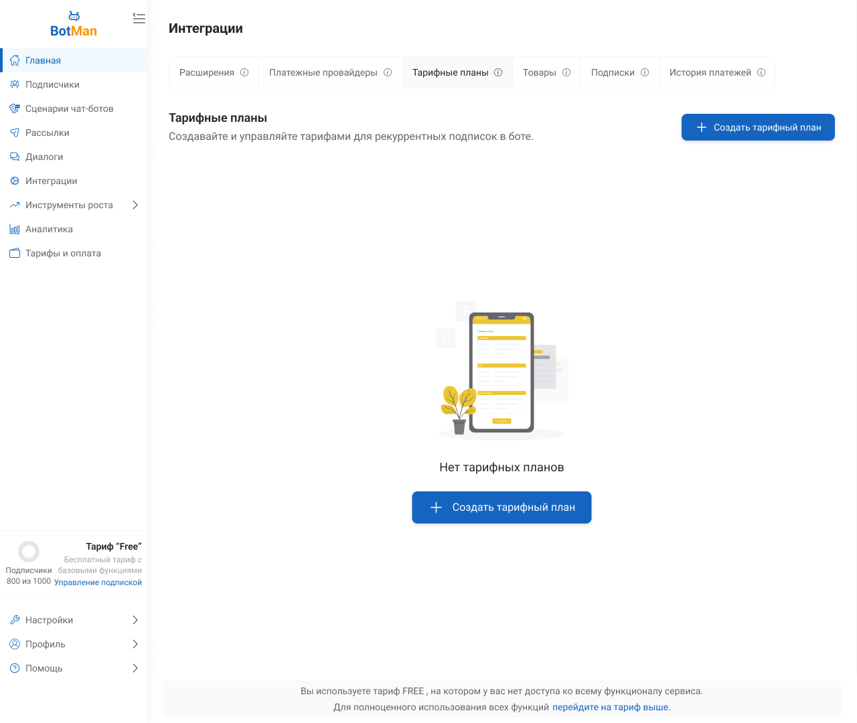Click the subscribers usage progress ring
The width and height of the screenshot is (857, 723).
29,552
